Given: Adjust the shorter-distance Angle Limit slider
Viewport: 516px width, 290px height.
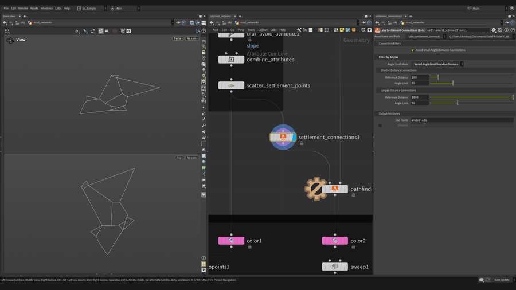Looking at the screenshot, I should coord(453,83).
